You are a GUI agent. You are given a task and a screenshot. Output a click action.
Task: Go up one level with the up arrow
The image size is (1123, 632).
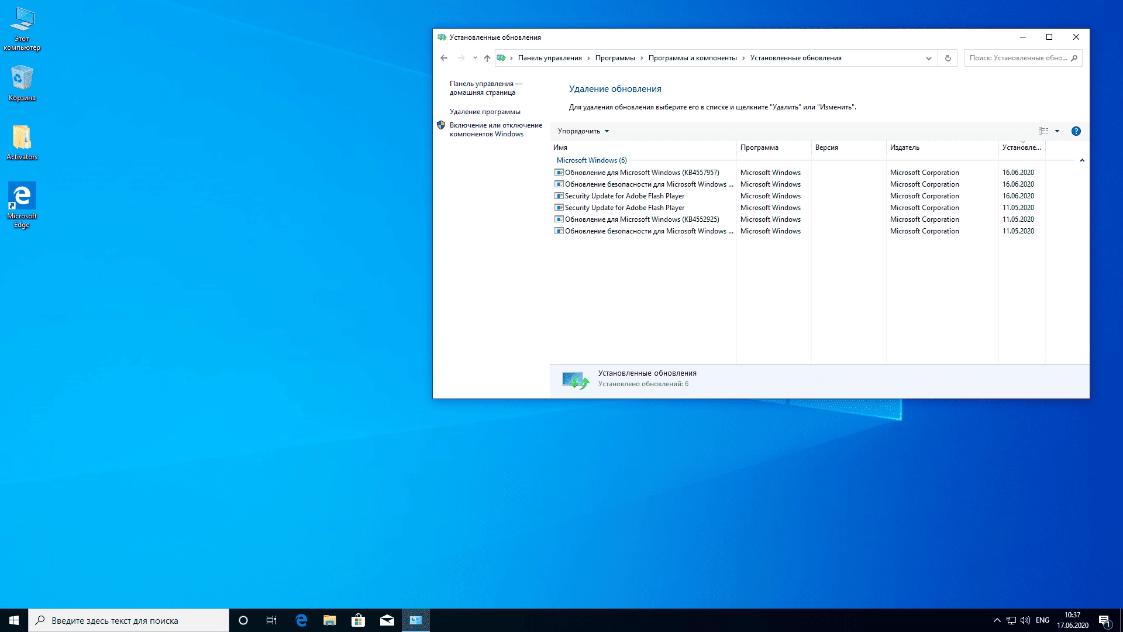coord(487,58)
